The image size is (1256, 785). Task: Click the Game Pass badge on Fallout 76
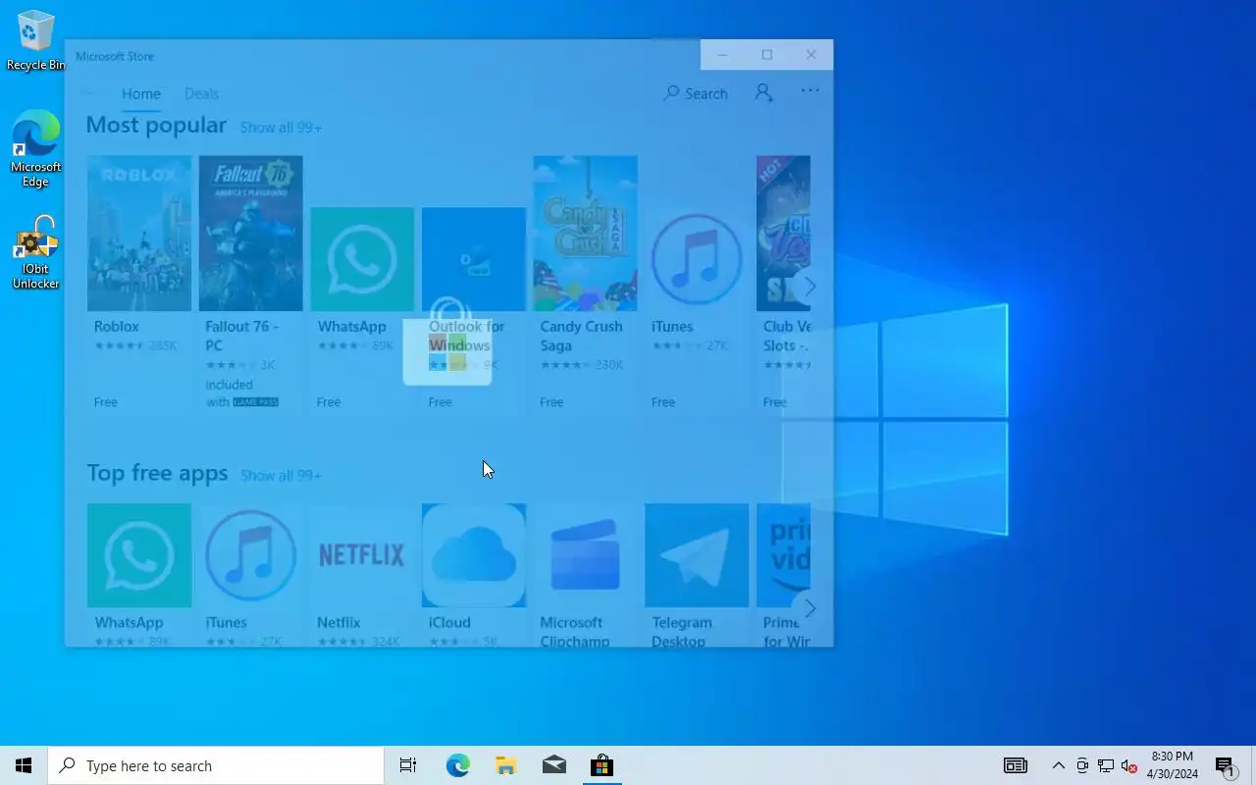click(x=255, y=402)
